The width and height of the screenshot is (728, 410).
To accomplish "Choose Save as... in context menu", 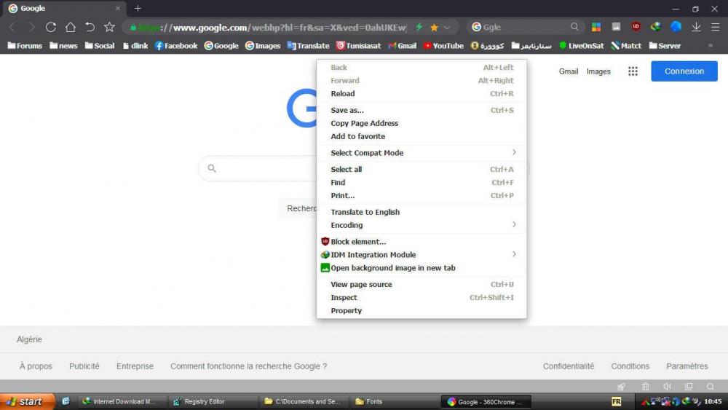I will click(422, 111).
